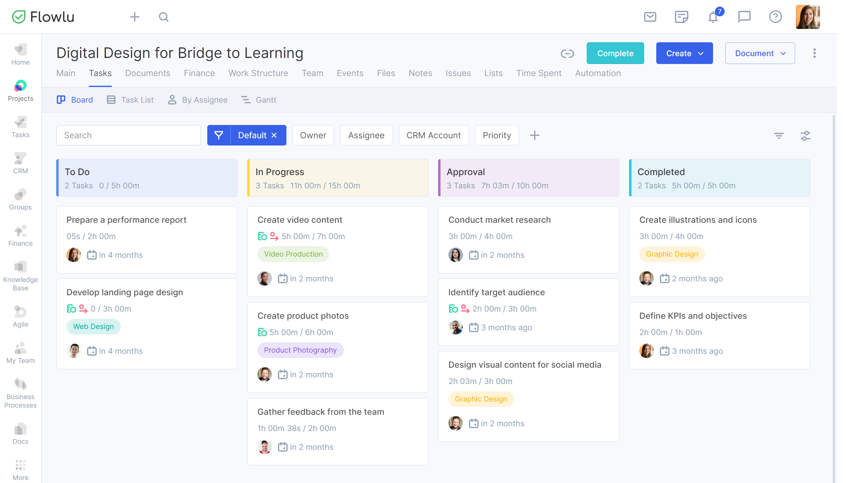The image size is (846, 483).
Task: Click the Complete button
Action: tap(615, 53)
